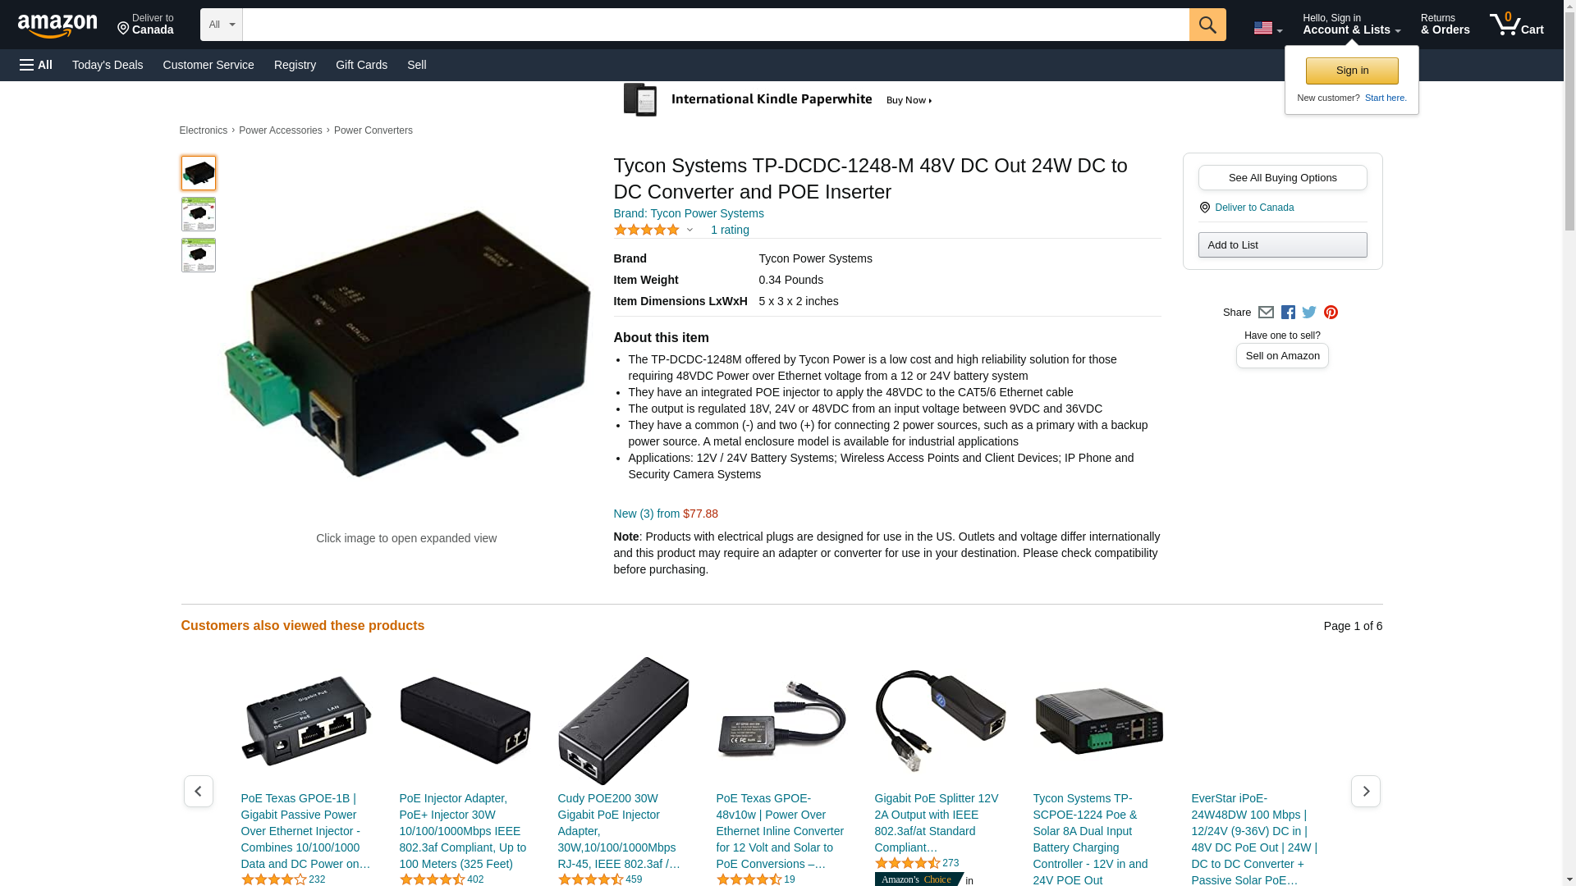This screenshot has width=1576, height=886.
Task: Focus the Amazon search input field
Action: point(716,25)
